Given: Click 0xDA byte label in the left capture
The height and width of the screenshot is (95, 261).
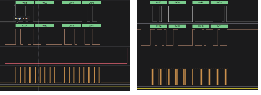Looking at the screenshot, I should (25, 26).
